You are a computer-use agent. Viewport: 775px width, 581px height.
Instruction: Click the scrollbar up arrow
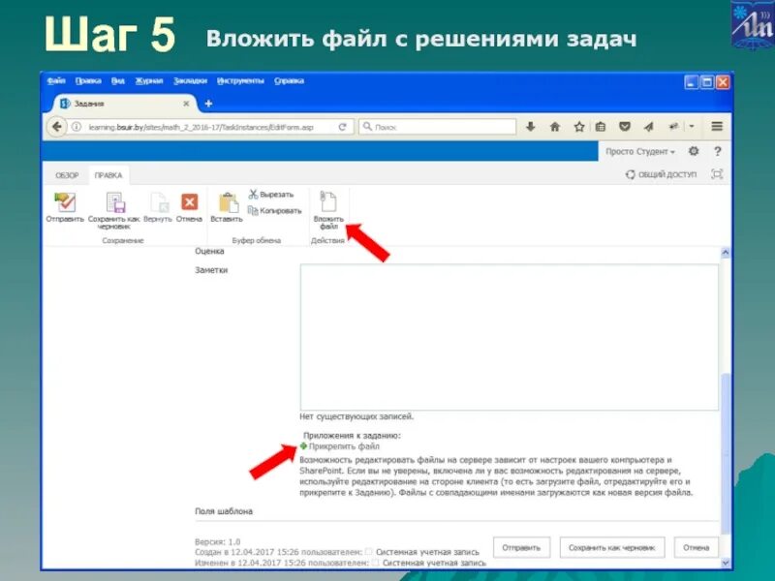(x=725, y=253)
